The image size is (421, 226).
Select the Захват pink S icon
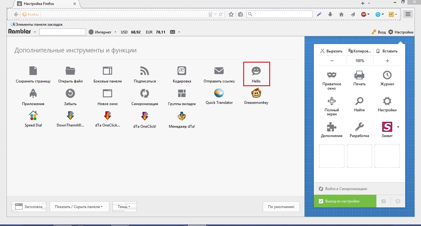coord(387,127)
